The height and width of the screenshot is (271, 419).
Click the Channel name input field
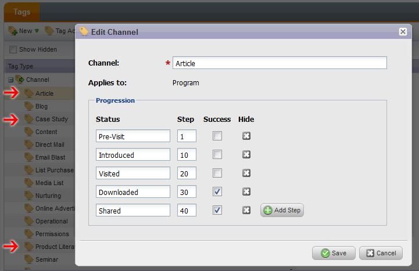[279, 63]
